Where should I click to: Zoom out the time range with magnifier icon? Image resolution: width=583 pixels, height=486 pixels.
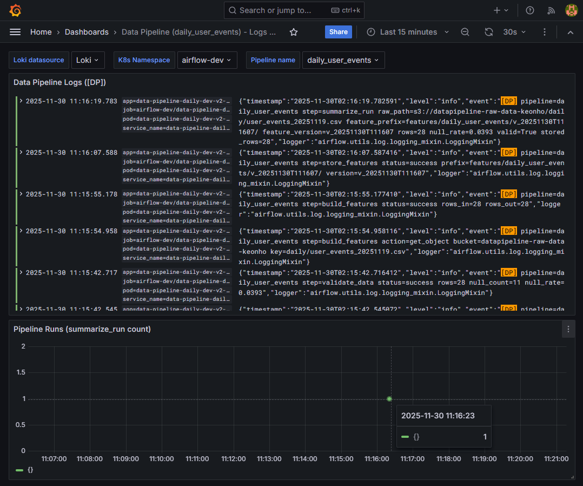pos(465,32)
